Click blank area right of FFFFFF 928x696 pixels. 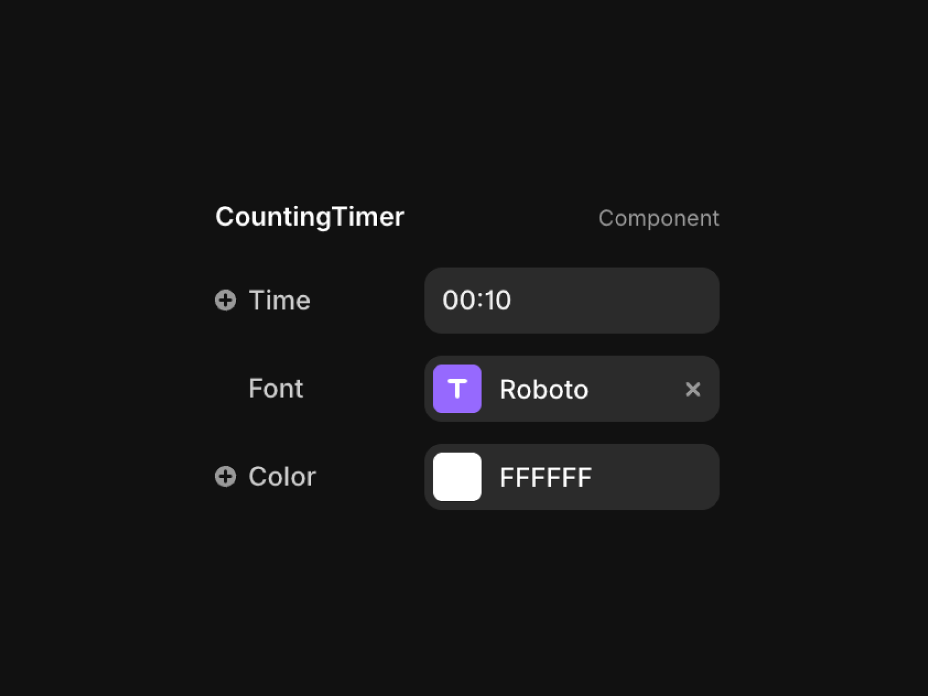[x=655, y=477]
